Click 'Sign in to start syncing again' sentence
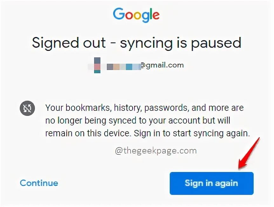The width and height of the screenshot is (274, 207). pyautogui.click(x=192, y=134)
